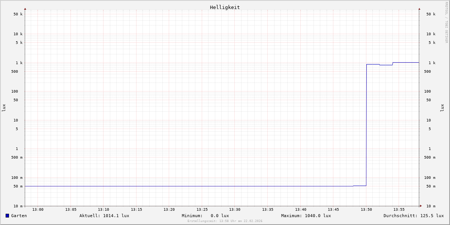450x225 pixels.
Task: Click the 13:40 time axis label
Action: 301,210
